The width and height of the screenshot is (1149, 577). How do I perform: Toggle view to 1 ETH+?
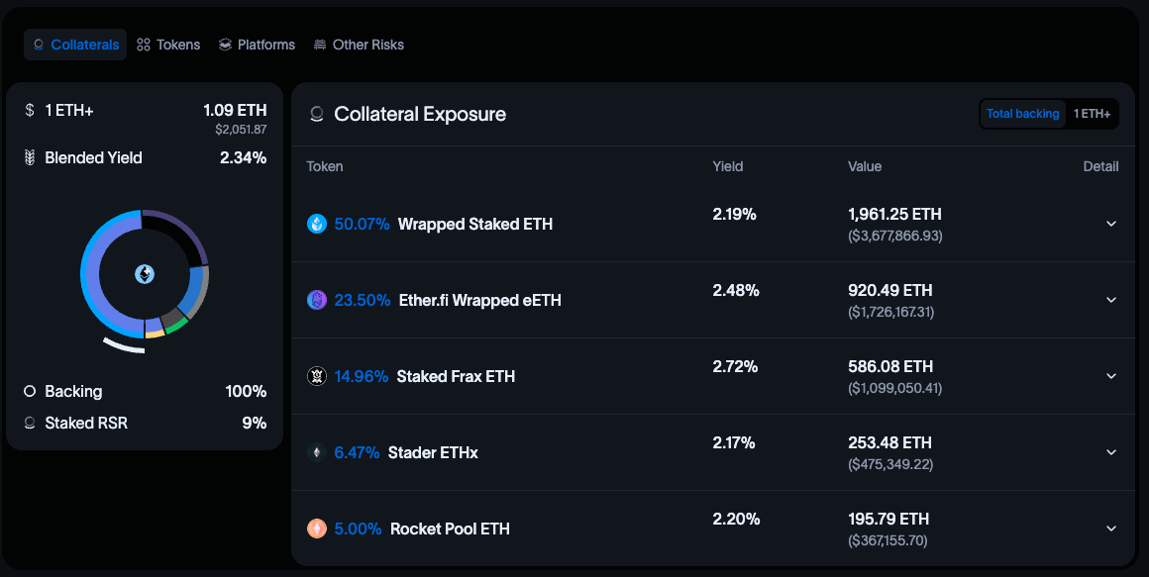point(1092,114)
